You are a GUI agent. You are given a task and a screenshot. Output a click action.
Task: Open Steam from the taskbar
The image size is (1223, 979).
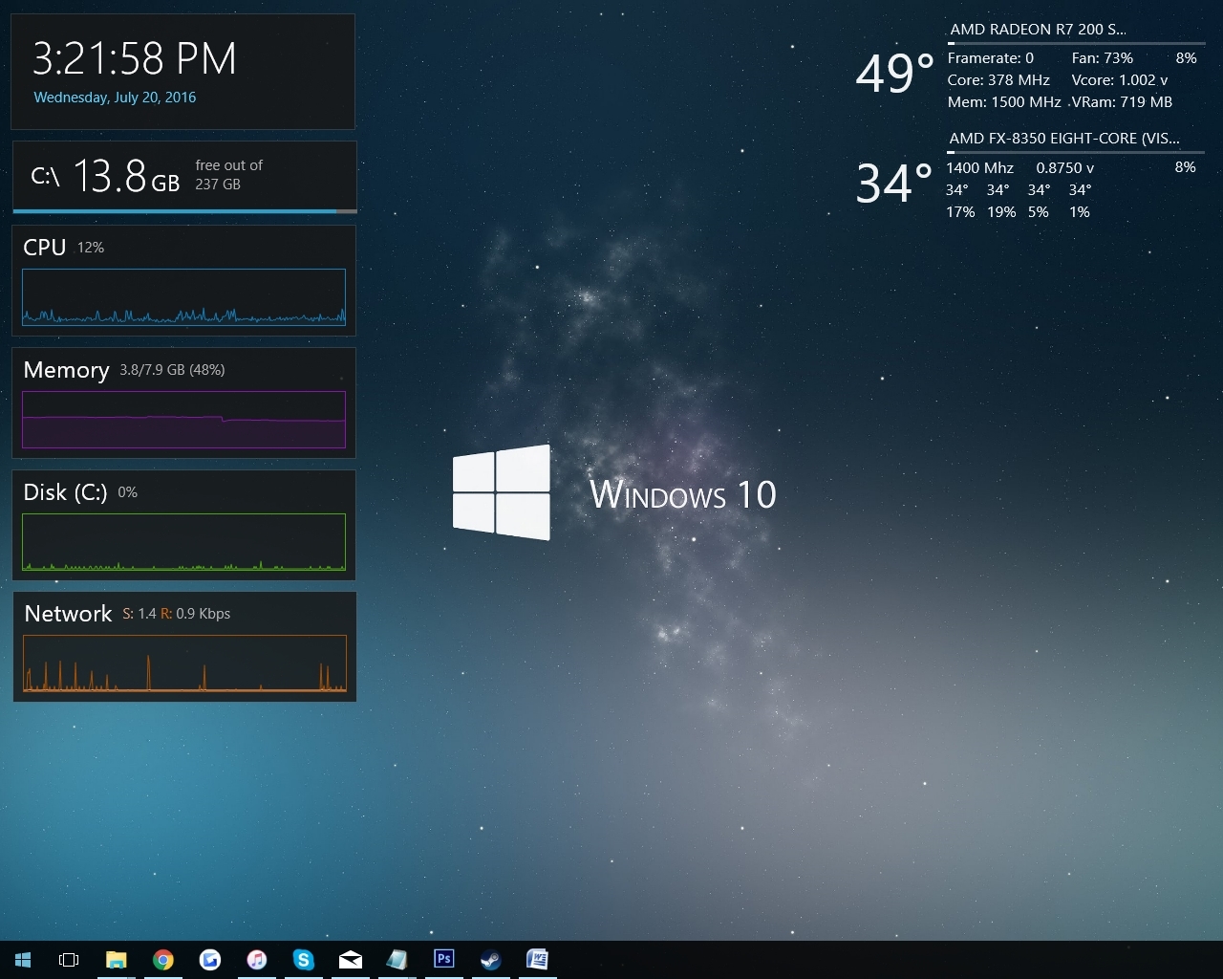[491, 959]
